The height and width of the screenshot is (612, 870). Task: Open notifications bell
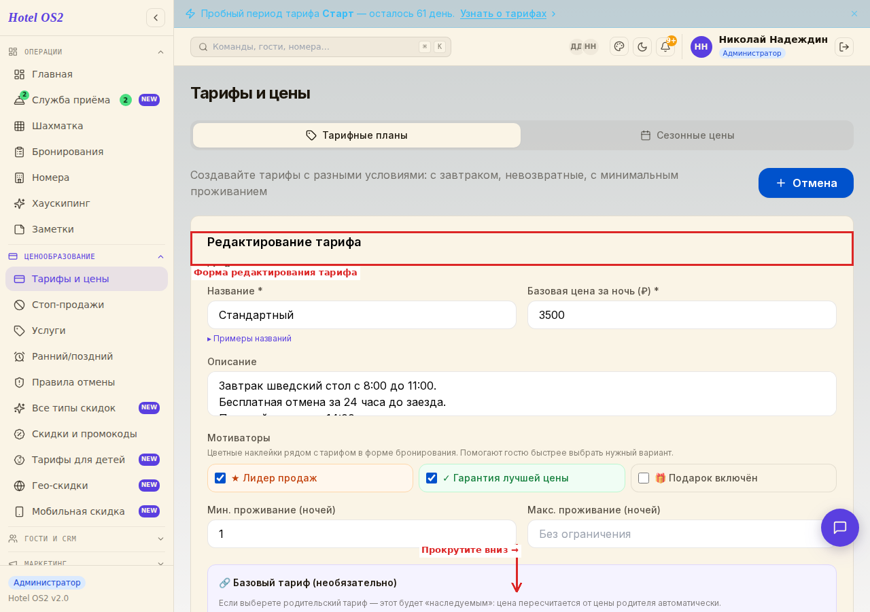pos(665,46)
